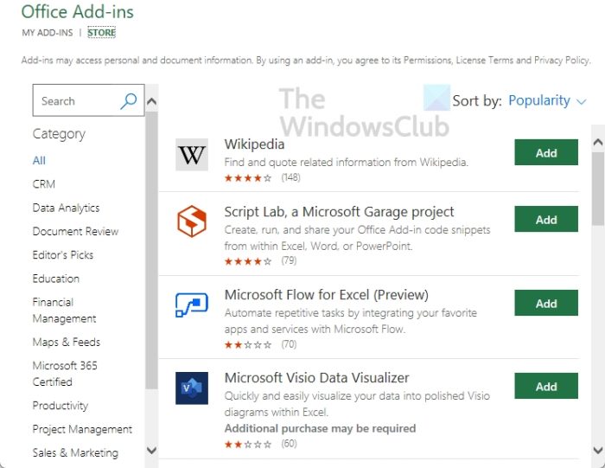
Task: Add the Wikipedia add-in
Action: click(546, 153)
